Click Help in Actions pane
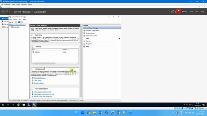 pos(88,46)
